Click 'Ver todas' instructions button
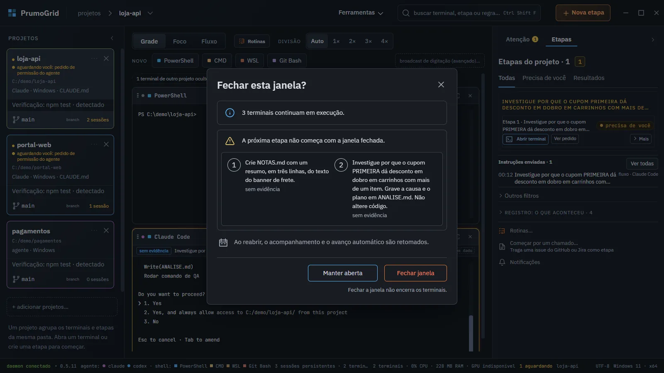Screen dimensions: 664x373 pyautogui.click(x=642, y=163)
